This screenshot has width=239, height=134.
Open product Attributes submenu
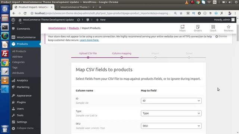tap(18, 73)
